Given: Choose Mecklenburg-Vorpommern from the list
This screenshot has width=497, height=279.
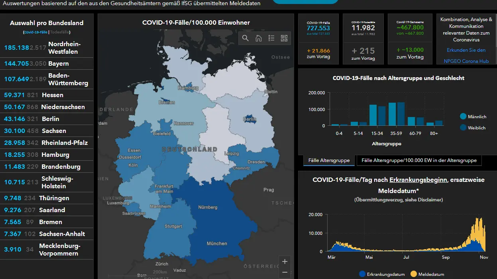Looking at the screenshot, I should pos(47,250).
